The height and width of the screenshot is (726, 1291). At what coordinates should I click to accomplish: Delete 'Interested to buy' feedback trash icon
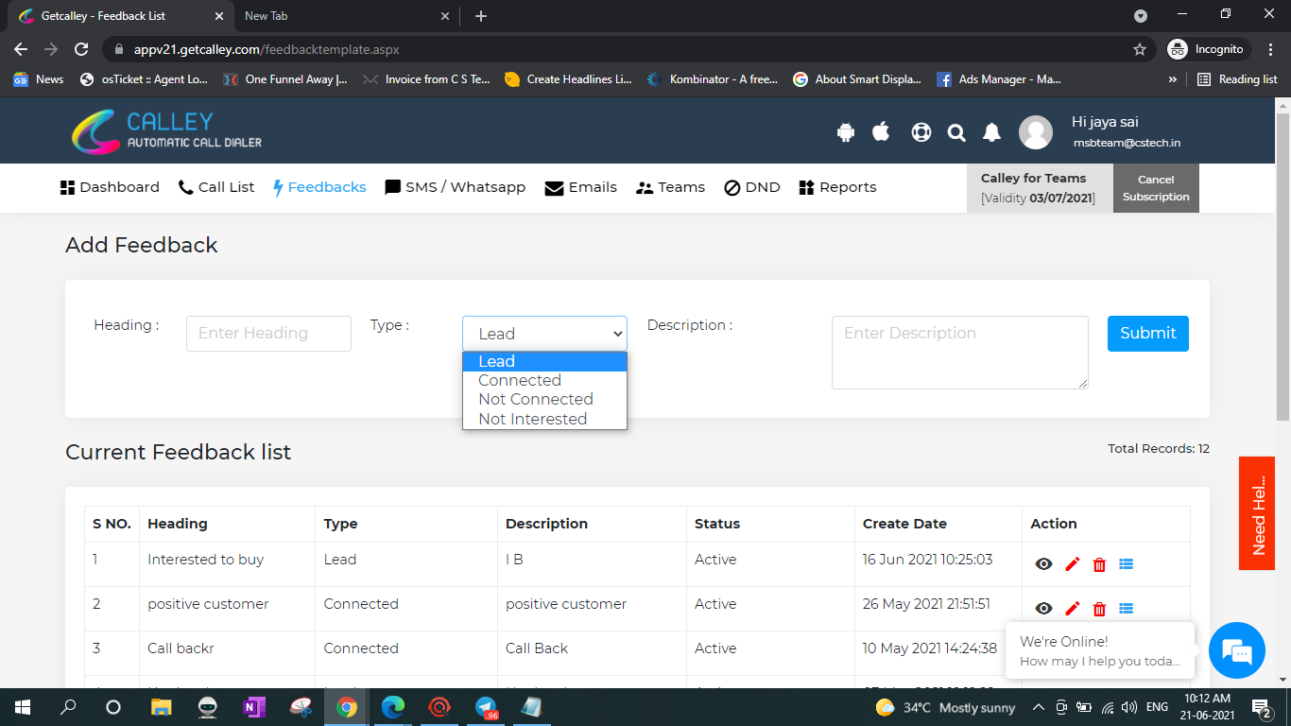point(1099,564)
